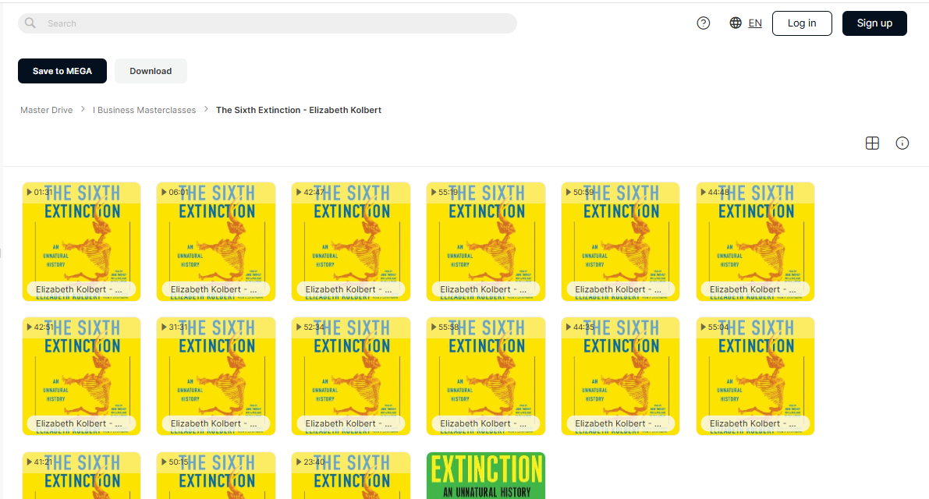Open the audio thumbnail with duration 06:01
The image size is (929, 499).
[x=216, y=242]
